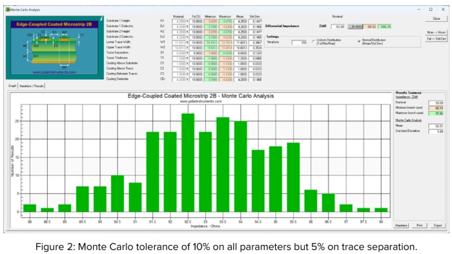Click the 'Substrate 1 Height' label
452x254 pixels.
[118, 21]
